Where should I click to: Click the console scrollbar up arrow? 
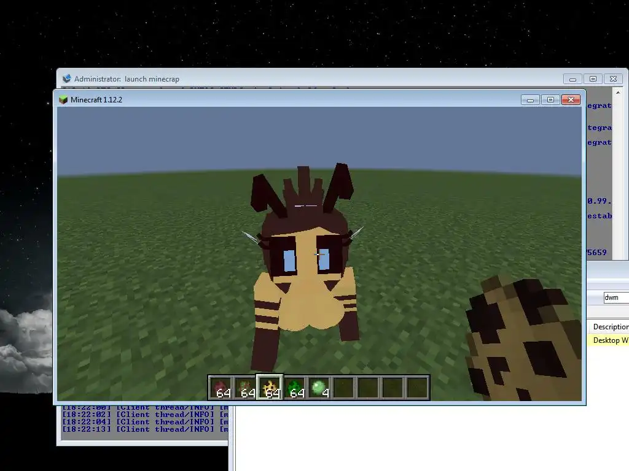point(618,93)
